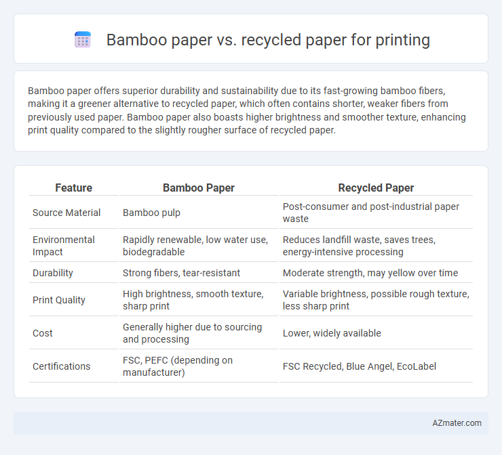Select the 'Cost' row label
502x455 pixels.
43,333
